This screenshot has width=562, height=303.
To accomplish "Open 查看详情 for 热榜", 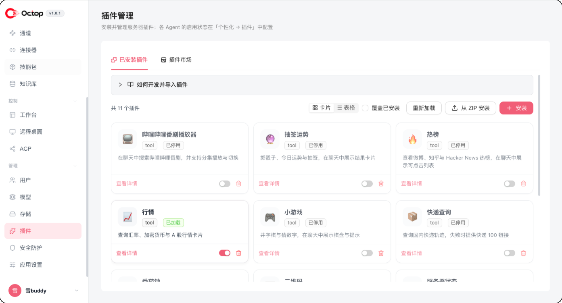I will pyautogui.click(x=412, y=184).
